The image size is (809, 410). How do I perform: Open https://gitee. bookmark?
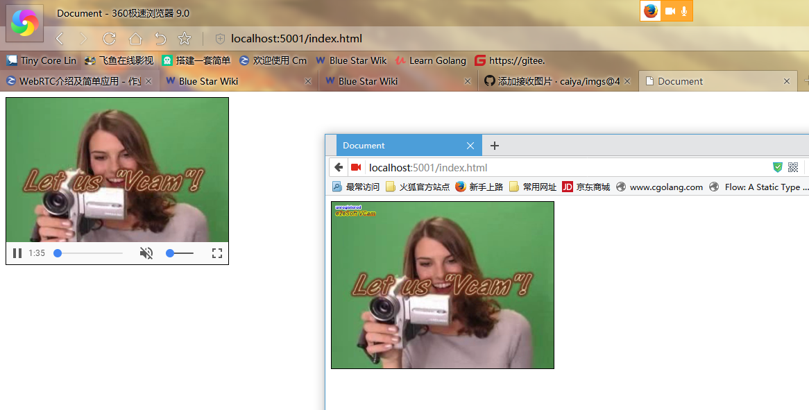click(510, 60)
